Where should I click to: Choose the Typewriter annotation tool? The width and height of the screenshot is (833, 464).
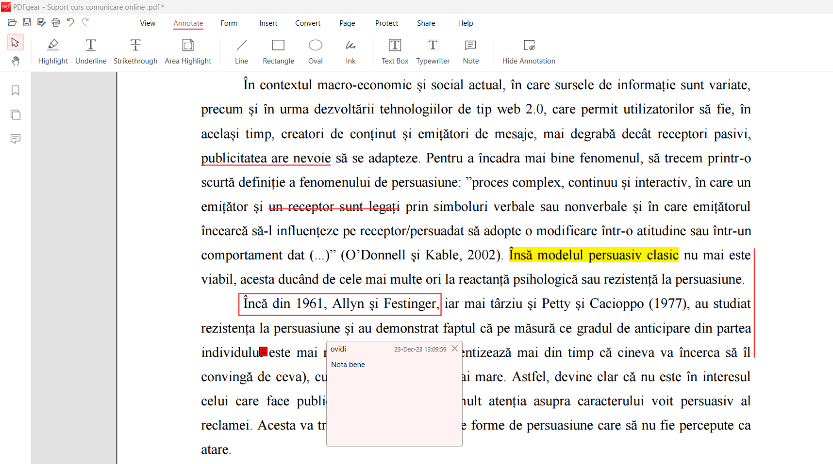click(433, 51)
